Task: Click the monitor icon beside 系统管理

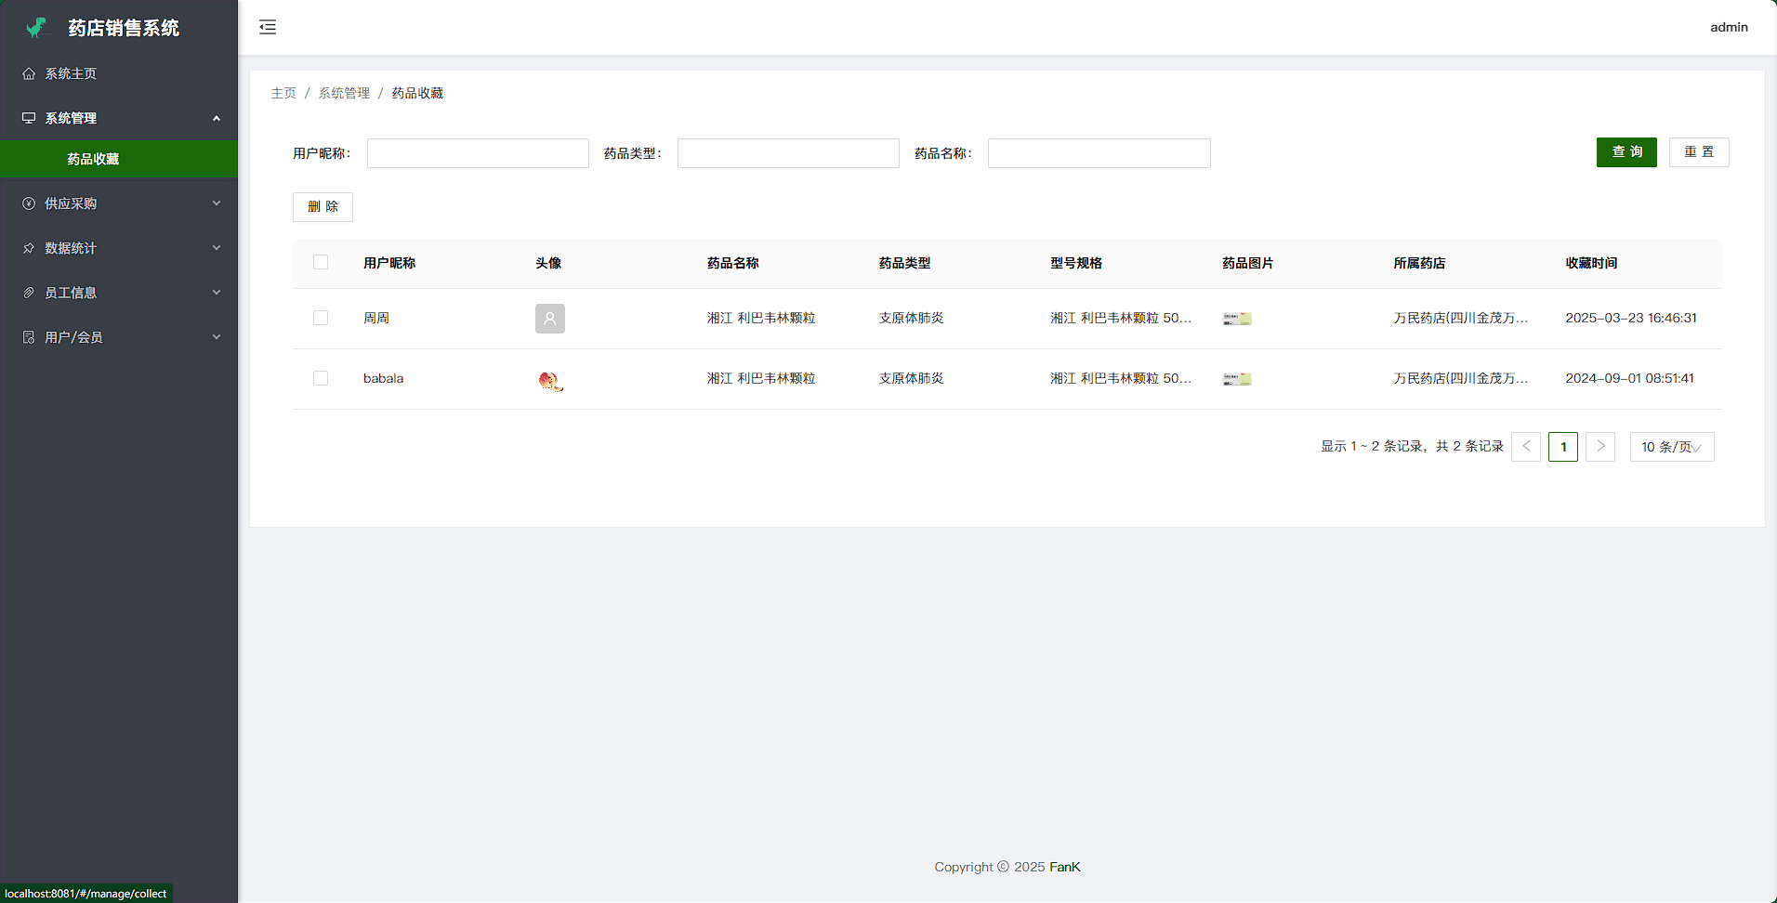Action: click(29, 118)
